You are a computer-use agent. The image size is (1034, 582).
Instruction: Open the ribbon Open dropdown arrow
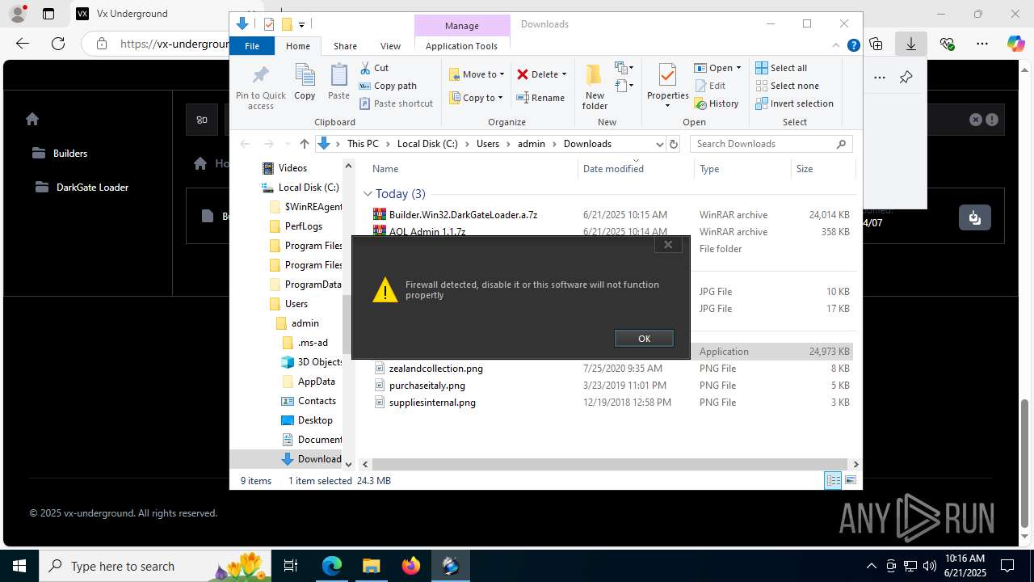coord(738,68)
